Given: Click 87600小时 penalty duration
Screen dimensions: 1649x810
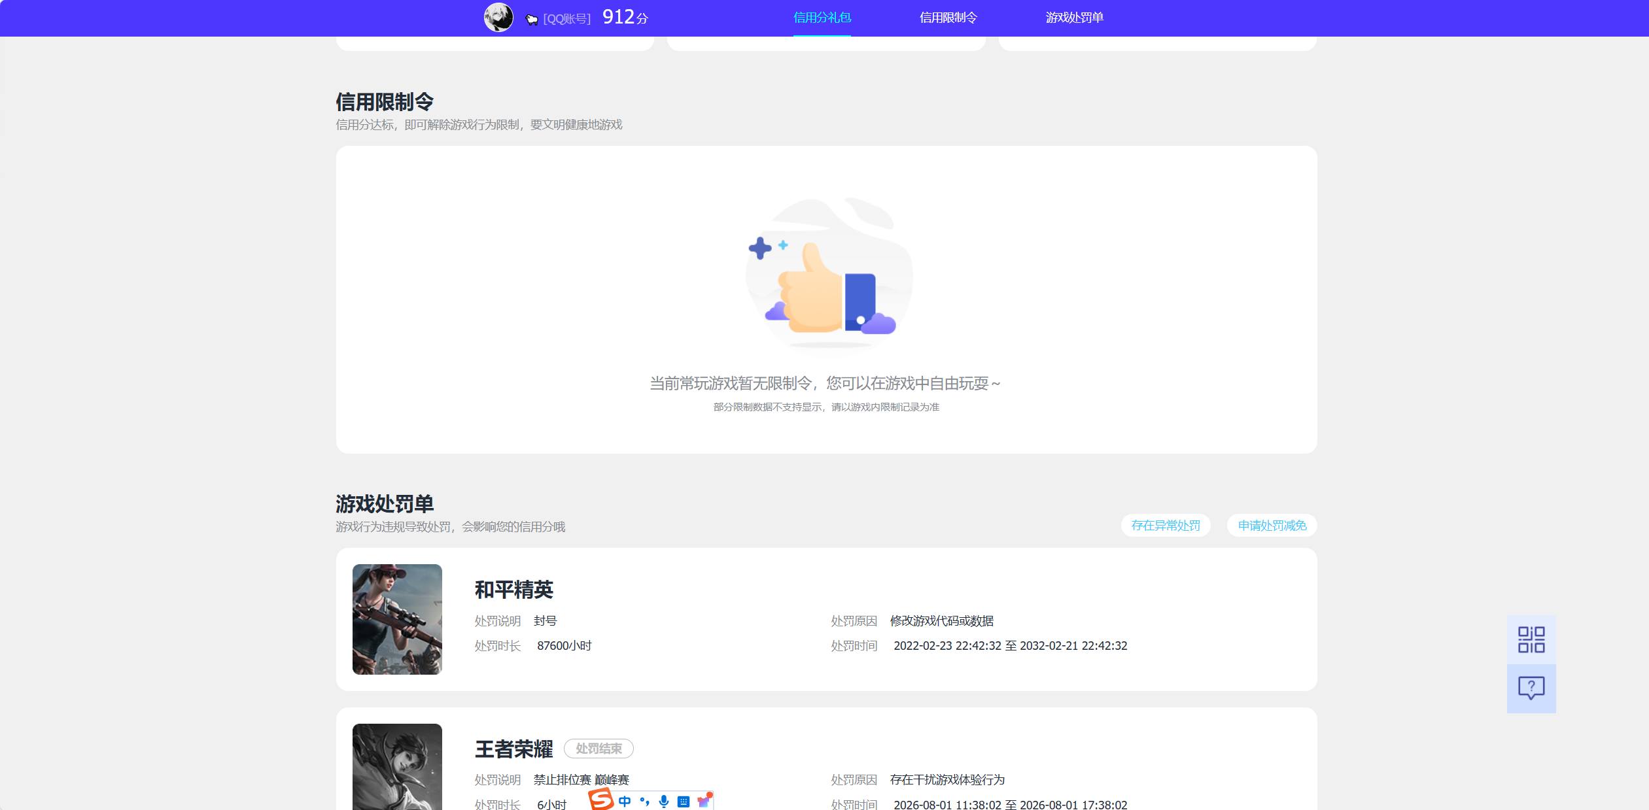Looking at the screenshot, I should 564,646.
